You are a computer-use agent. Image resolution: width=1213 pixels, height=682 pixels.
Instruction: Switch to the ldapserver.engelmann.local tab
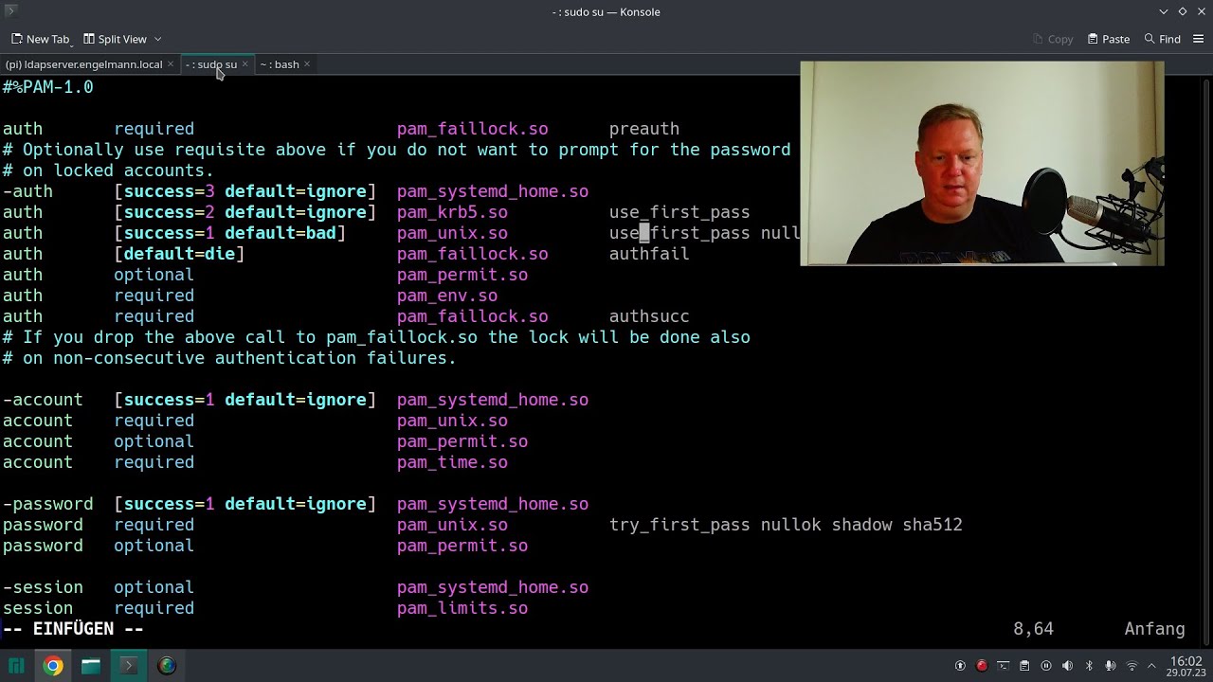pyautogui.click(x=83, y=64)
